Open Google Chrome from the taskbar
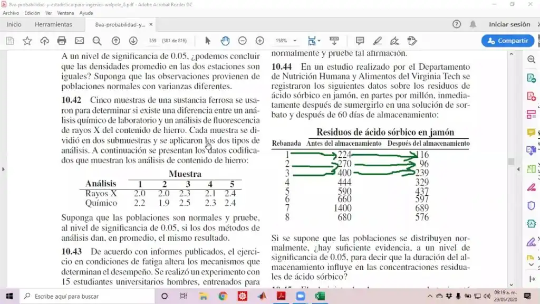Viewport: 540px width, 304px height. click(223, 296)
